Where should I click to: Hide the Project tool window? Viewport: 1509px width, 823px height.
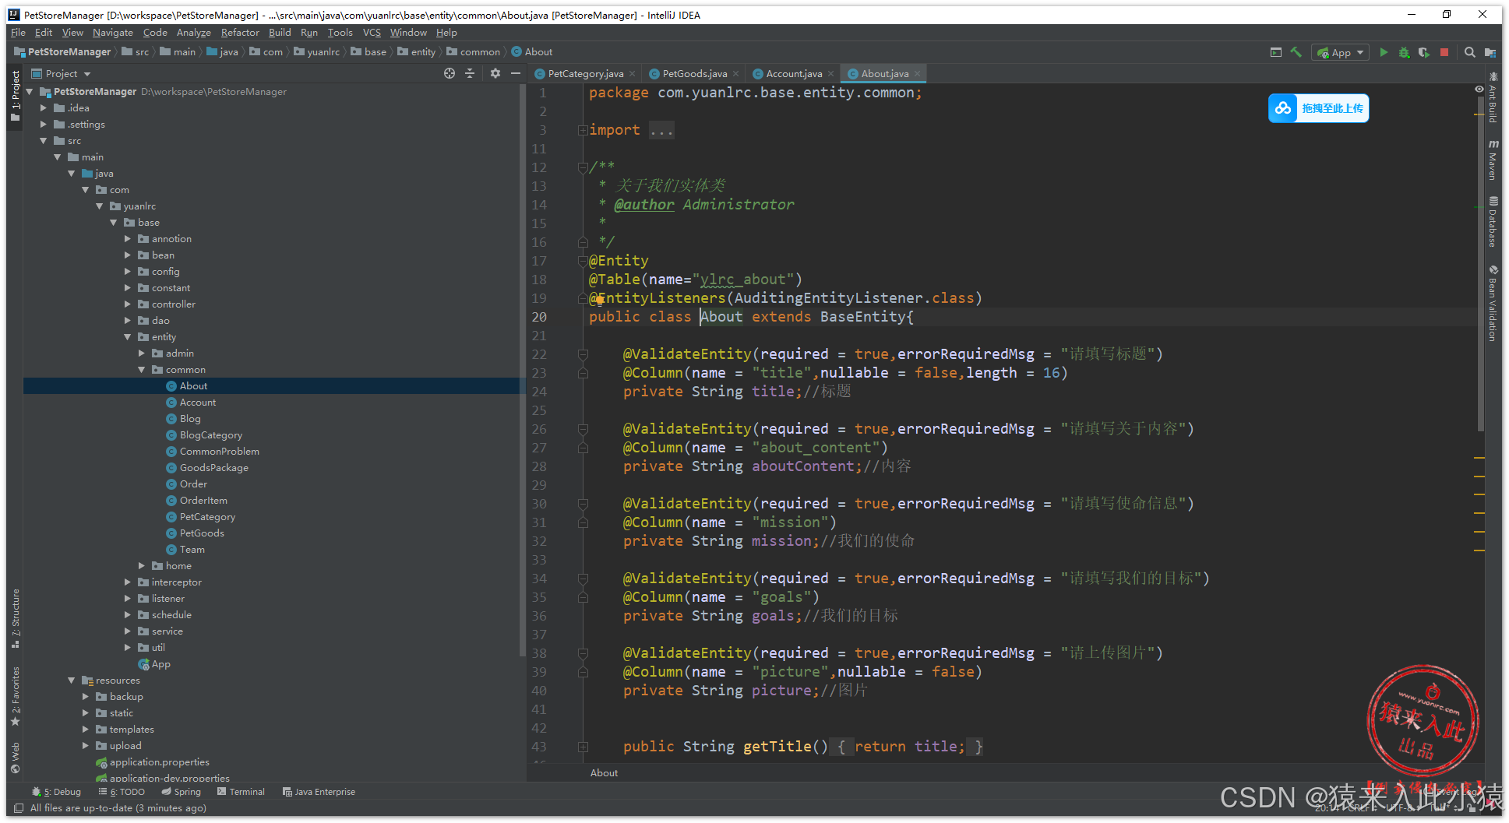pyautogui.click(x=516, y=73)
